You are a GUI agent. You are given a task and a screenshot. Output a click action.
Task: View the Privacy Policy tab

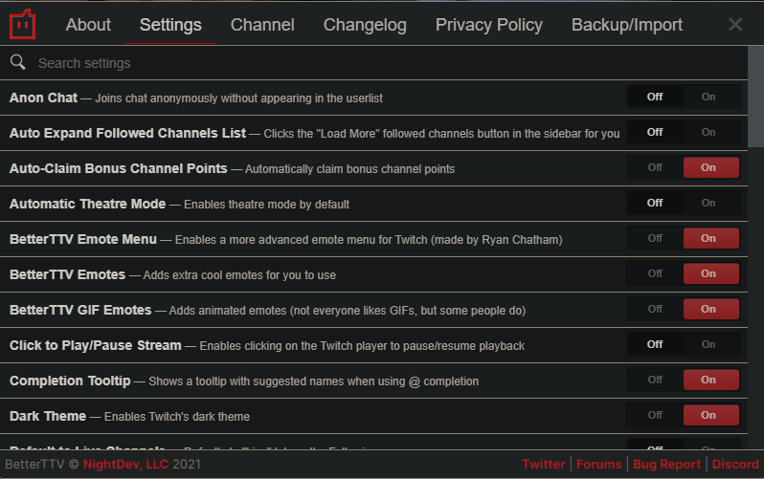click(489, 25)
